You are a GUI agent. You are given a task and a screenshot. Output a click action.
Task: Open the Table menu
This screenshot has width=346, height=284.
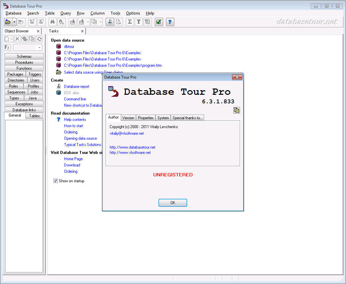pos(50,13)
